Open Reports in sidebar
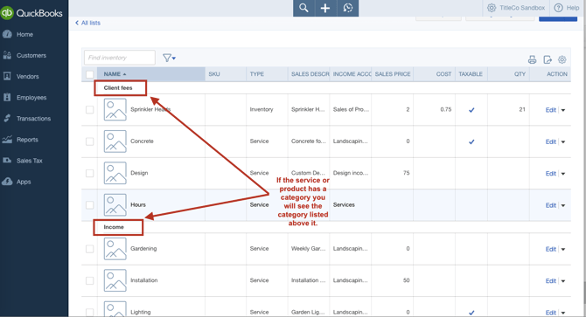586x317 pixels. tap(27, 140)
